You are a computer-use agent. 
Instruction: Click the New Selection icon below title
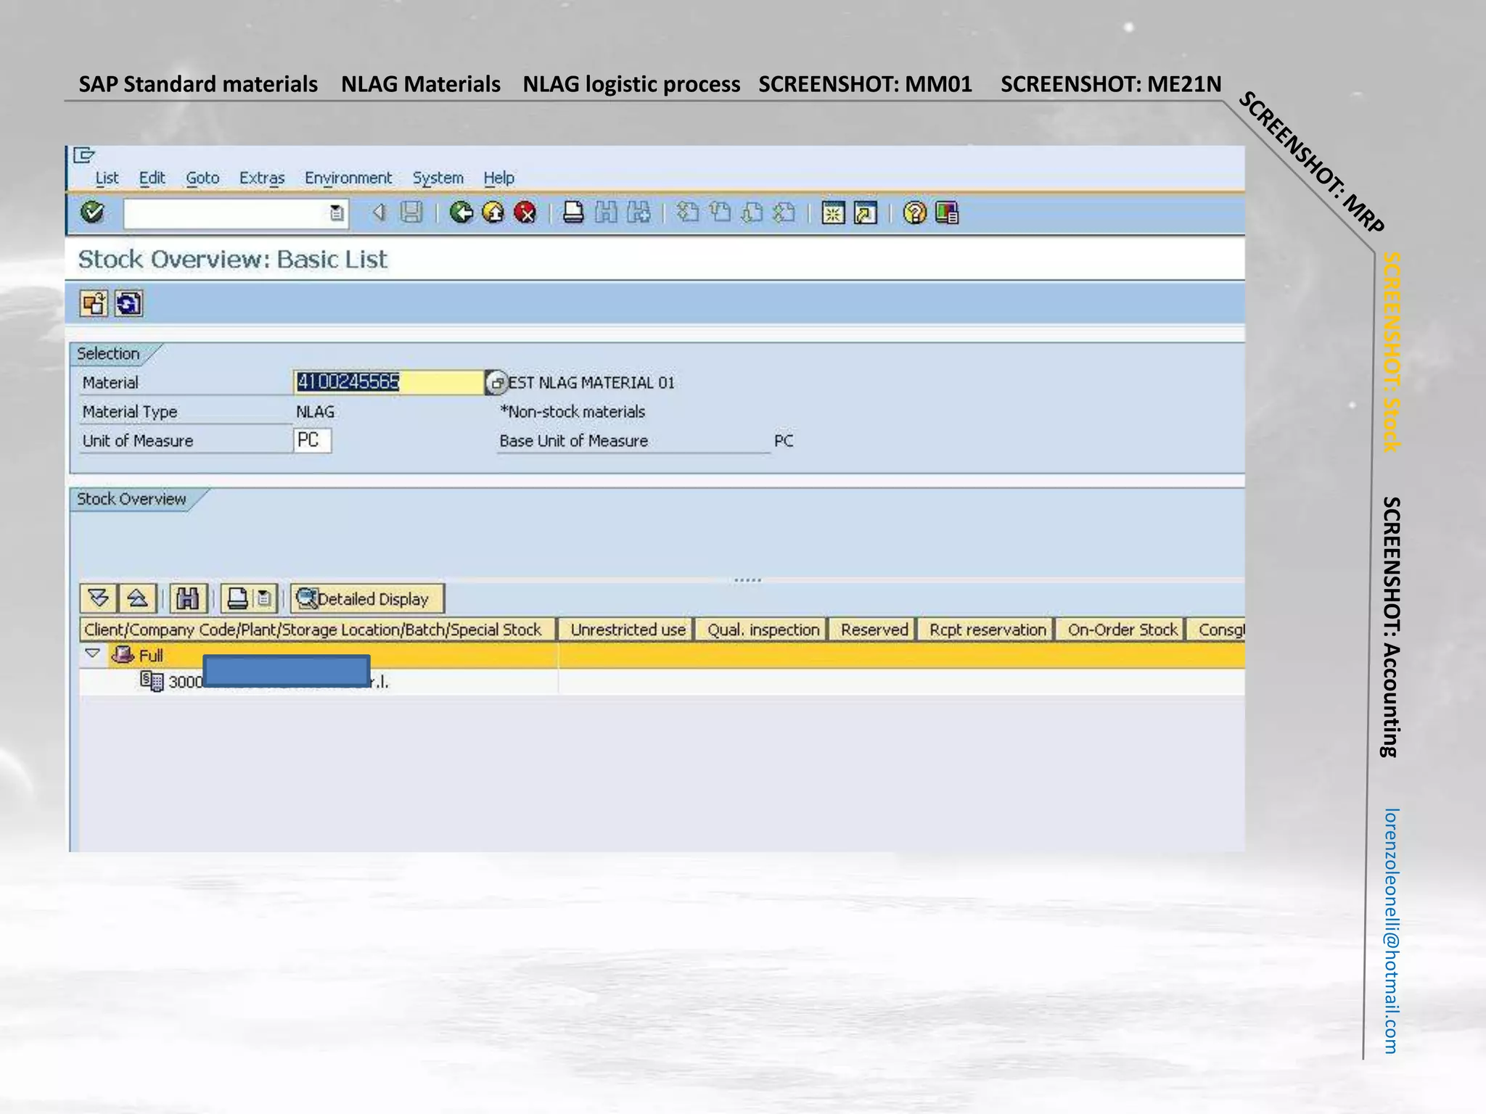tap(94, 304)
